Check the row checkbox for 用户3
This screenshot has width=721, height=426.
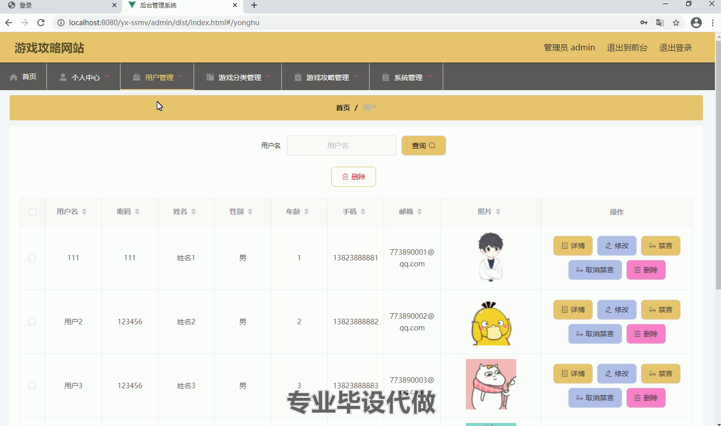tap(32, 386)
